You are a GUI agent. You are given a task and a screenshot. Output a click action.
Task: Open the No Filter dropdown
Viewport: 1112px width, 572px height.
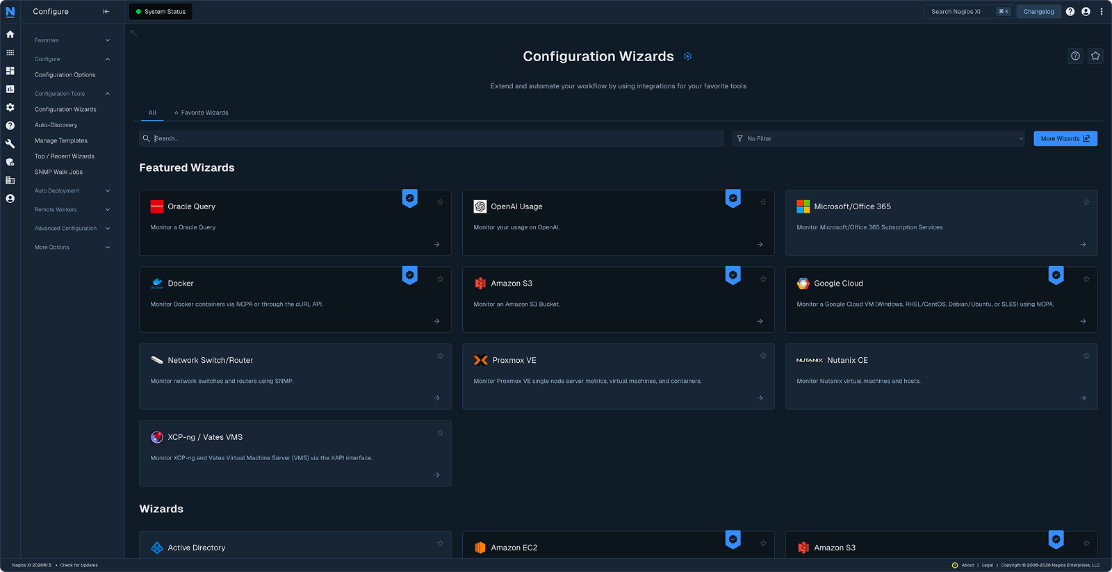(x=878, y=139)
